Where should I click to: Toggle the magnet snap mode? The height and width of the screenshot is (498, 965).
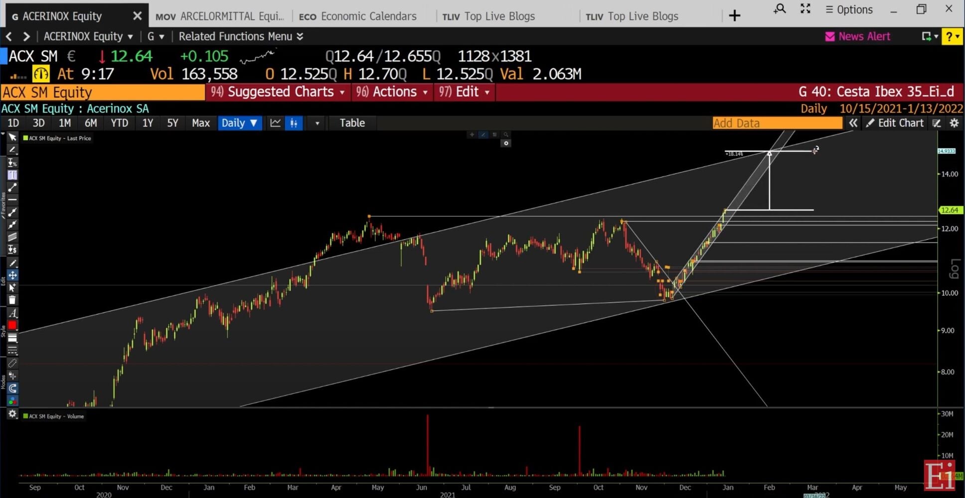[x=12, y=388]
